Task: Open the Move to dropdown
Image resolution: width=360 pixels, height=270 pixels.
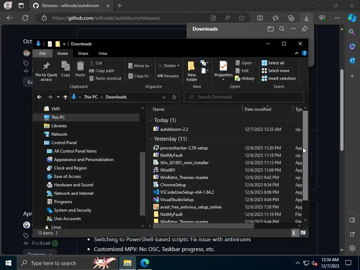Action: pos(140,66)
